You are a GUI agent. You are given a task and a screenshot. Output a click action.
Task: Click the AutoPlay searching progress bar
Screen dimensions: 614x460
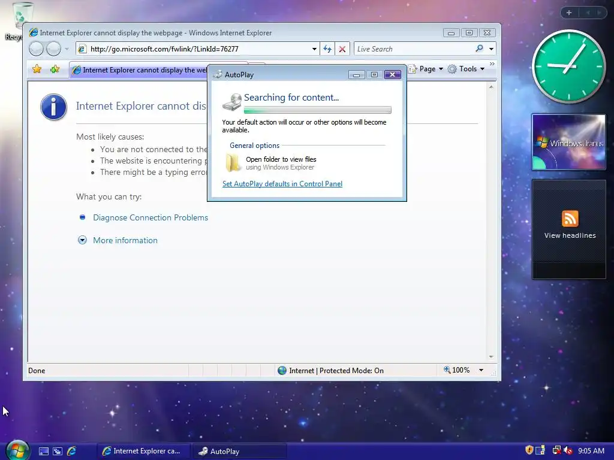(x=318, y=110)
